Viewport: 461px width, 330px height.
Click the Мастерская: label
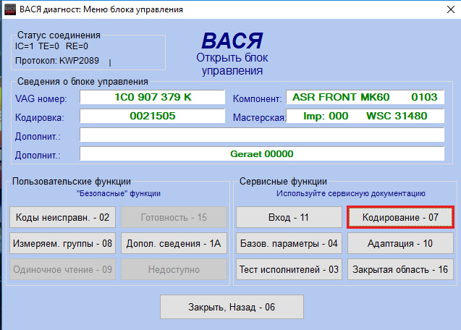pos(259,117)
